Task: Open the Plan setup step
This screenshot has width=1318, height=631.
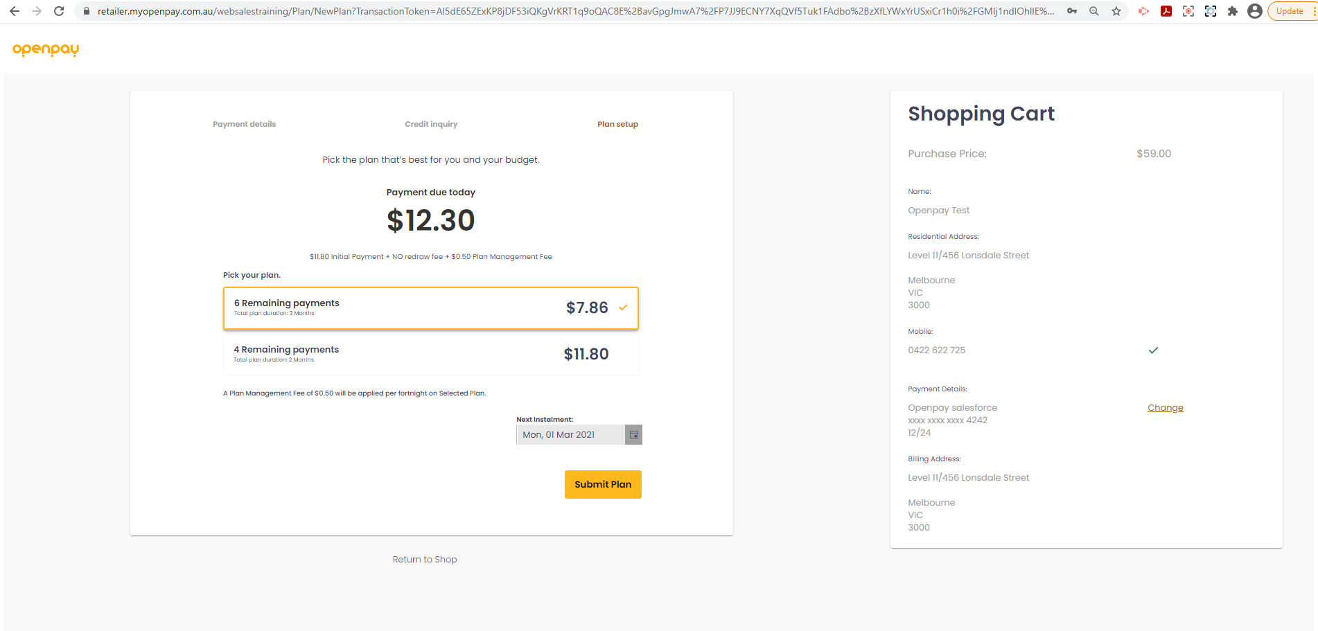Action: pos(617,124)
